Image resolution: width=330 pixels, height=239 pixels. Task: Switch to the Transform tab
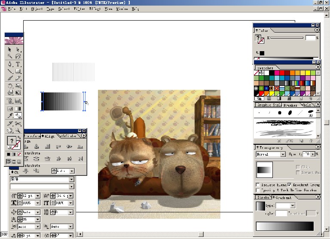(x=32, y=136)
